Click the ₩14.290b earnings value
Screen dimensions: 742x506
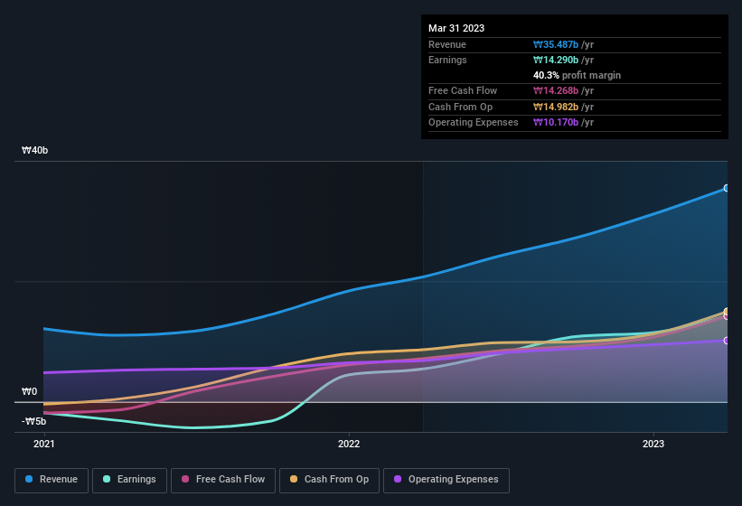pyautogui.click(x=556, y=60)
